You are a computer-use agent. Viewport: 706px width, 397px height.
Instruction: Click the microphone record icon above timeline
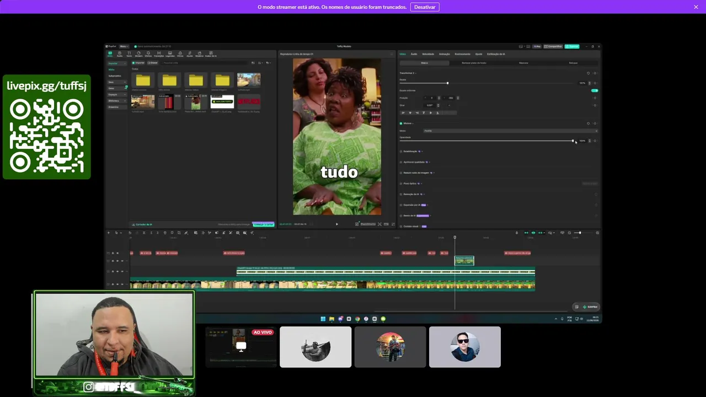(517, 233)
